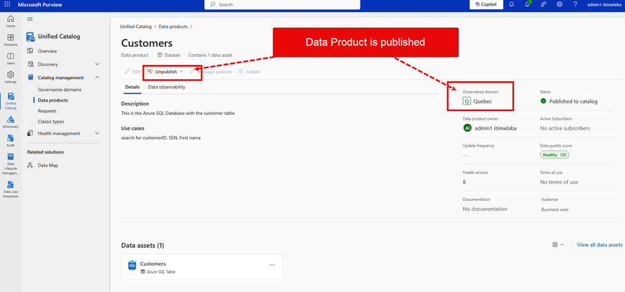
Task: Click the Unpublish button
Action: pos(162,72)
